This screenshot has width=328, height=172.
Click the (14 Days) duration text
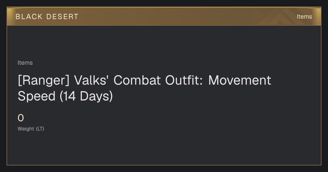click(x=86, y=96)
